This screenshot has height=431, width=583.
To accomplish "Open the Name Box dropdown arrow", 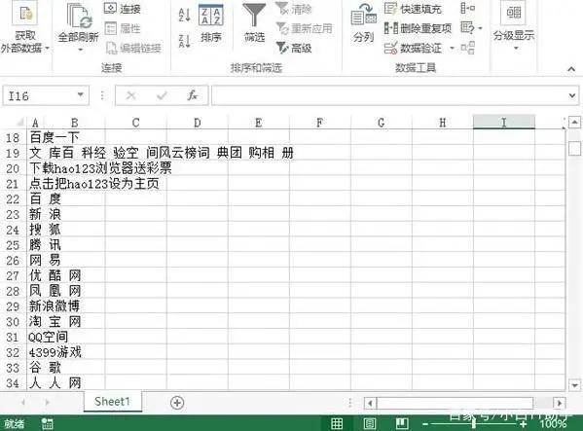I will 80,95.
